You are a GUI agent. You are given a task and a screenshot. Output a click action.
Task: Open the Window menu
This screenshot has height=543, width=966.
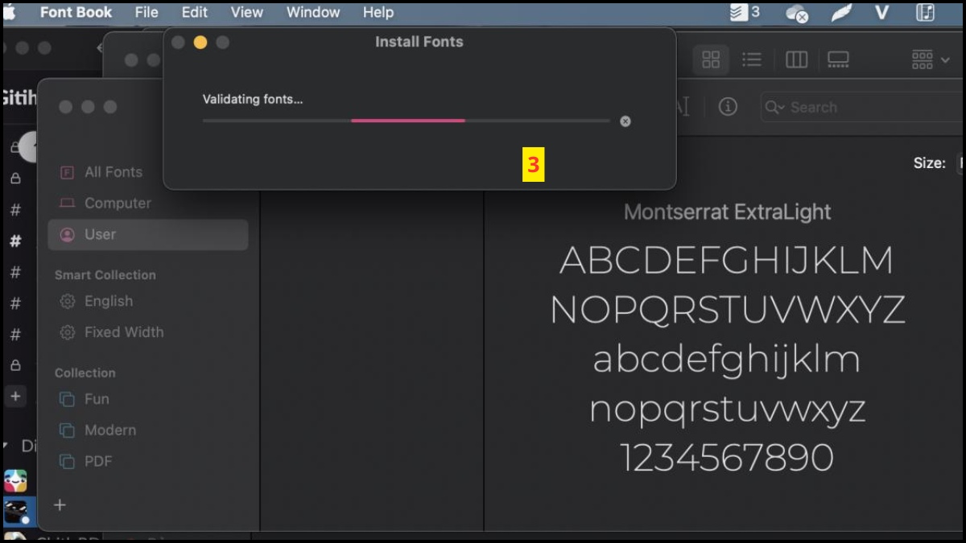point(313,12)
